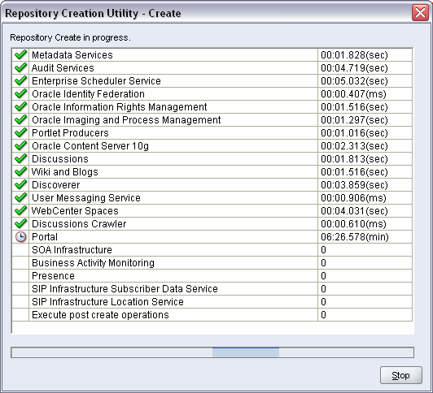Select SIP Infrastructure Location Service row
The width and height of the screenshot is (433, 393).
click(212, 301)
